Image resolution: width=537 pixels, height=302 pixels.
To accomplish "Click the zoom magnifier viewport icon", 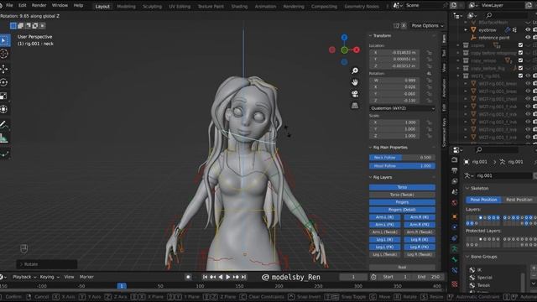I will (355, 70).
